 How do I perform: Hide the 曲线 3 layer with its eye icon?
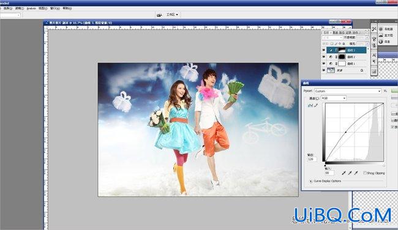324,50
